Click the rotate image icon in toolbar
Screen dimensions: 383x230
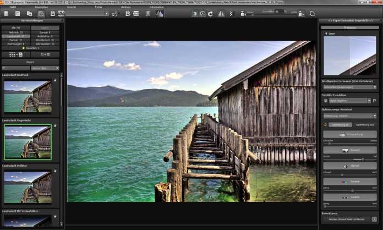click(x=211, y=13)
